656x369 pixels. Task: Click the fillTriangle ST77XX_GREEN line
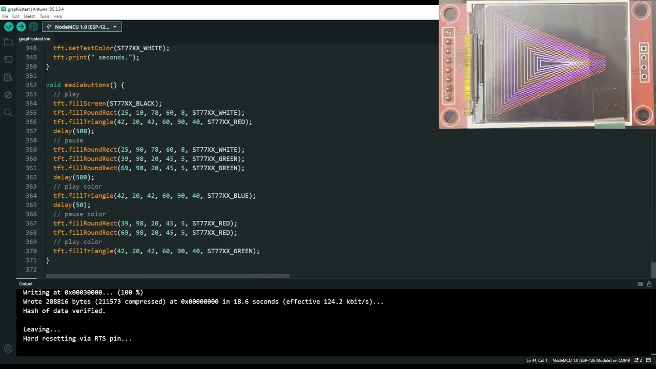click(156, 251)
